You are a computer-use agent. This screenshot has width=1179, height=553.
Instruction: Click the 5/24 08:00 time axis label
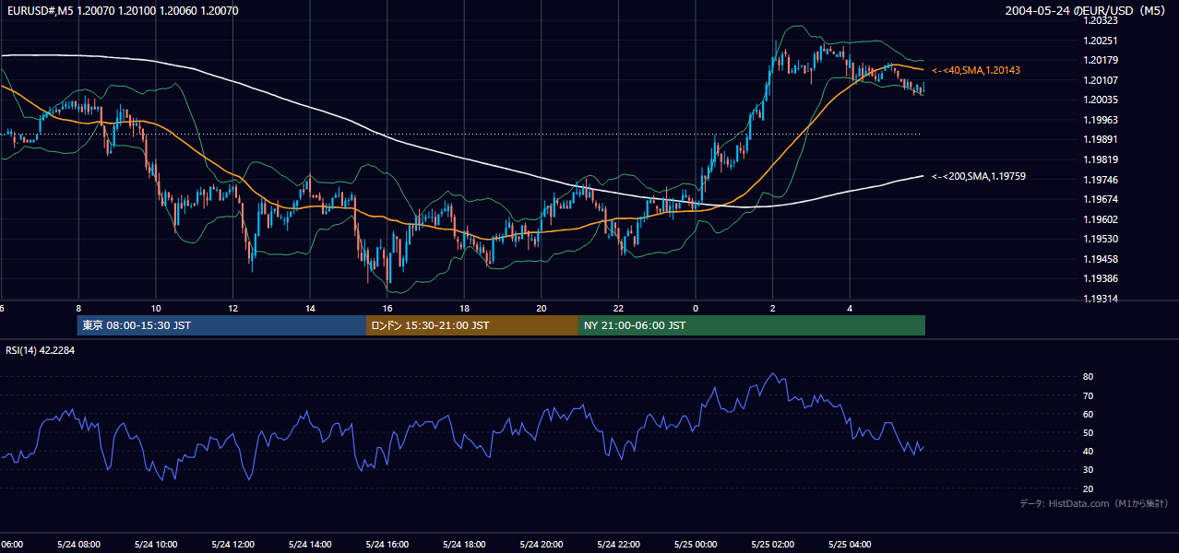click(78, 544)
